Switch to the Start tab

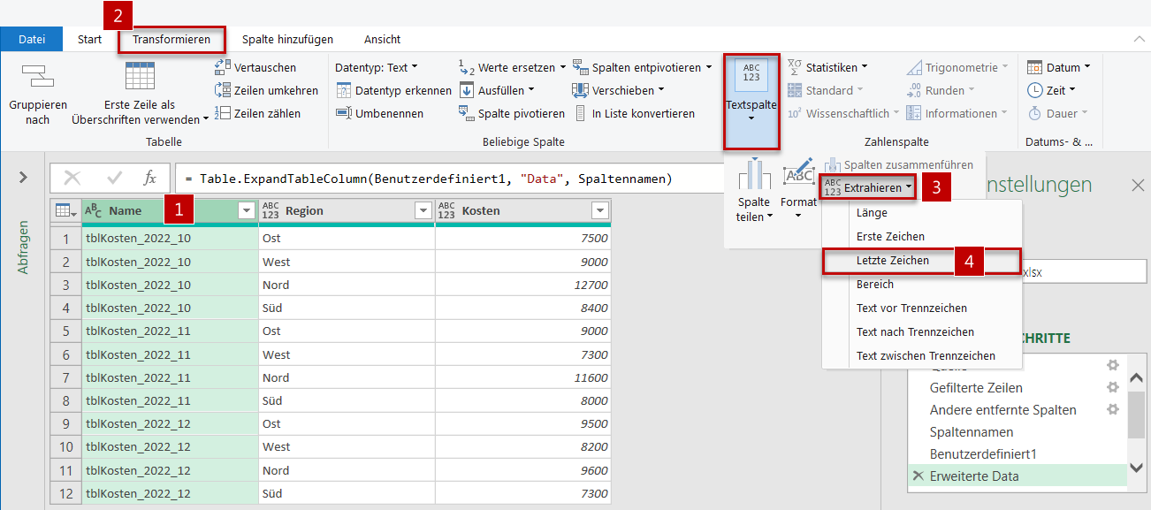tap(89, 39)
